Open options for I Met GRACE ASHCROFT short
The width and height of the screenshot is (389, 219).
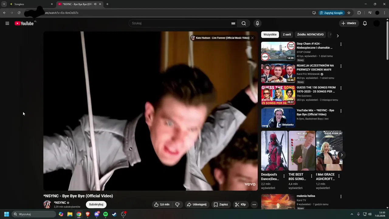339,176
